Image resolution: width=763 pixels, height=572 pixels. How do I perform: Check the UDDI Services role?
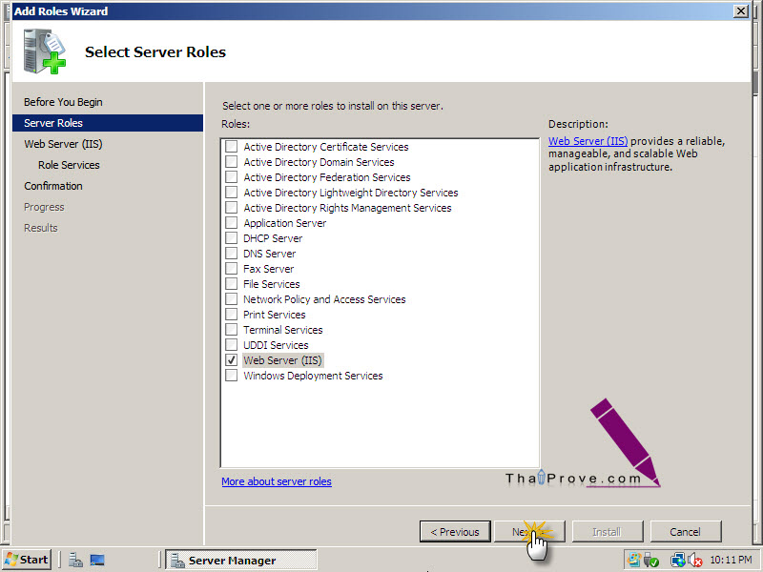pos(232,345)
